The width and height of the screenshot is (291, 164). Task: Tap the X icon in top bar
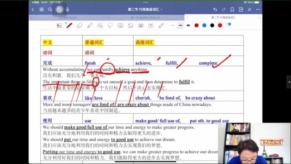coord(250,10)
